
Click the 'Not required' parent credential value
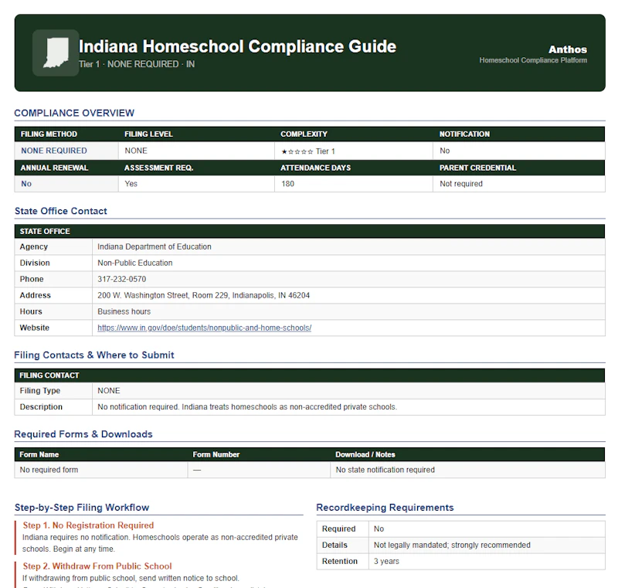pyautogui.click(x=461, y=184)
